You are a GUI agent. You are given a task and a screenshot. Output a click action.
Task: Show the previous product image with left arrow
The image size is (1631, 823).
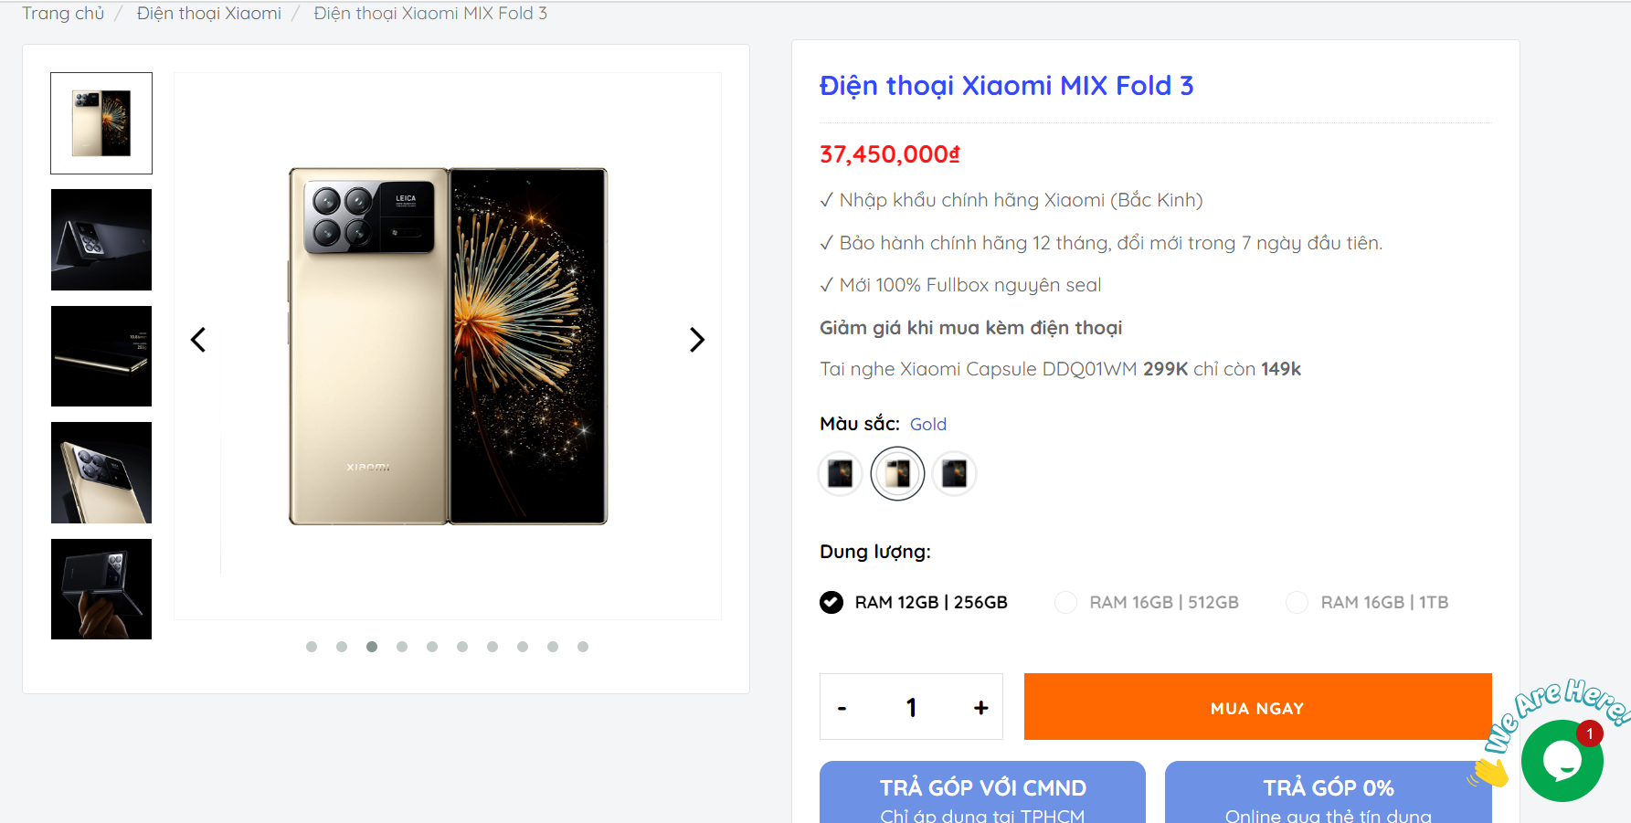198,340
